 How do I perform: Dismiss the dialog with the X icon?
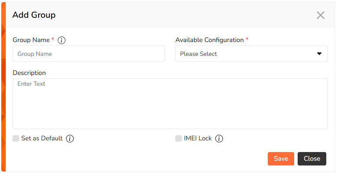[x=320, y=15]
